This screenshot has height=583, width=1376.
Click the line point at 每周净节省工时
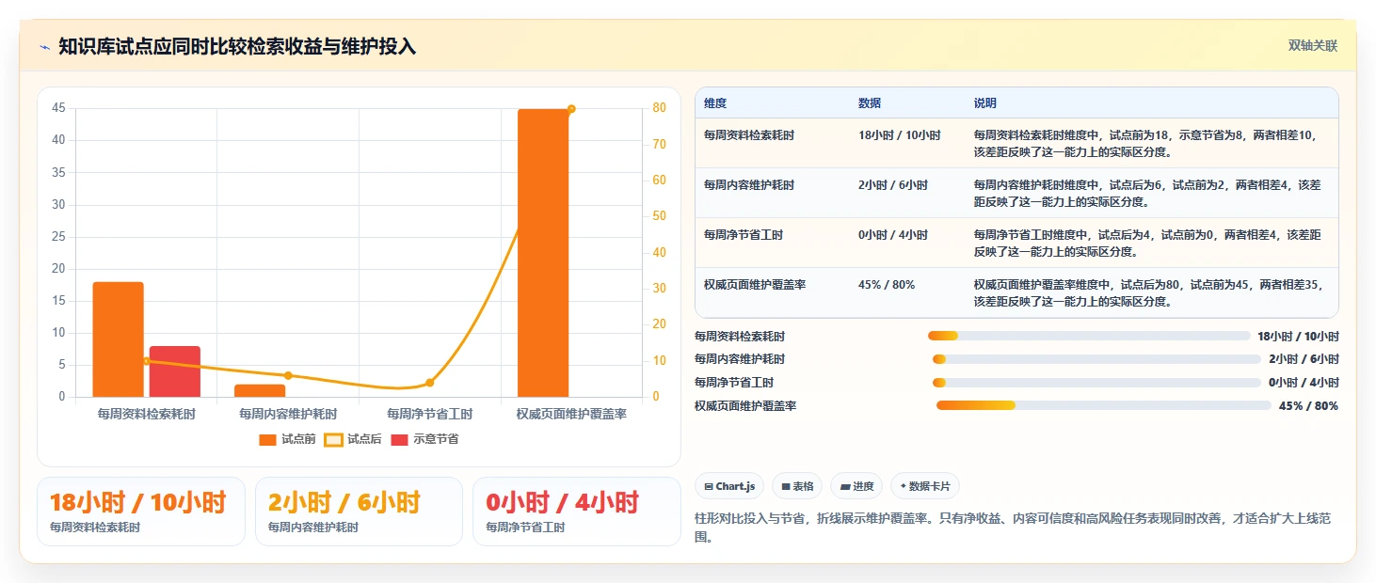point(430,383)
